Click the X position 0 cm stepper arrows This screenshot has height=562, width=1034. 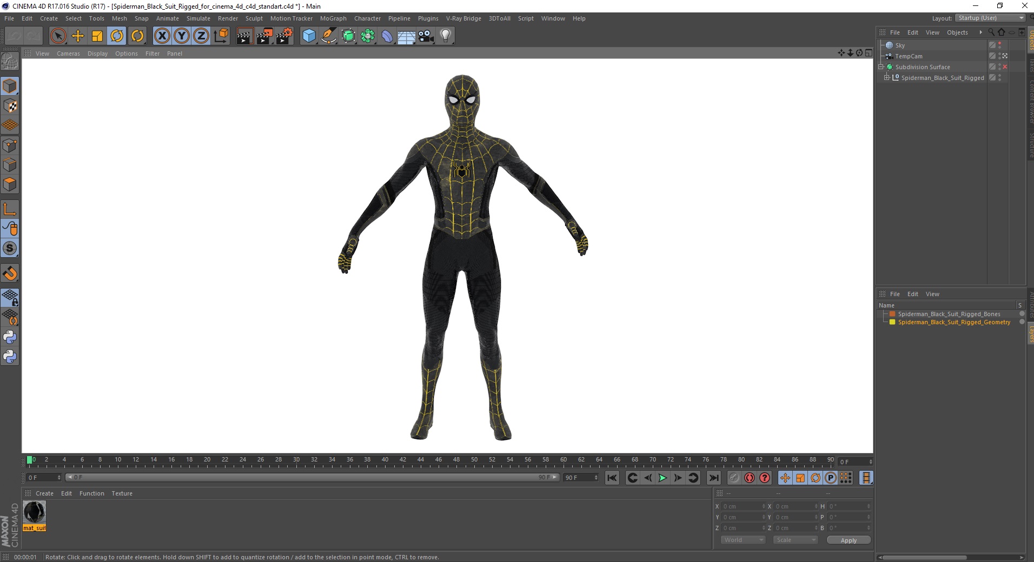tap(764, 506)
